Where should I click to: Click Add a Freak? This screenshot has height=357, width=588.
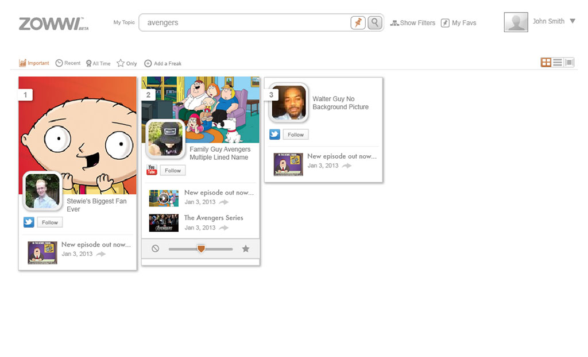(x=163, y=63)
